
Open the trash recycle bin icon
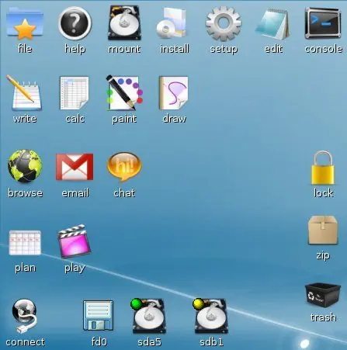pos(323,296)
